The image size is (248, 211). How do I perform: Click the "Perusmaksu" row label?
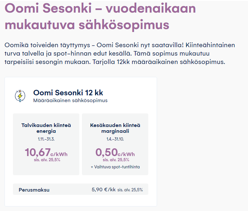pyautogui.click(x=34, y=190)
